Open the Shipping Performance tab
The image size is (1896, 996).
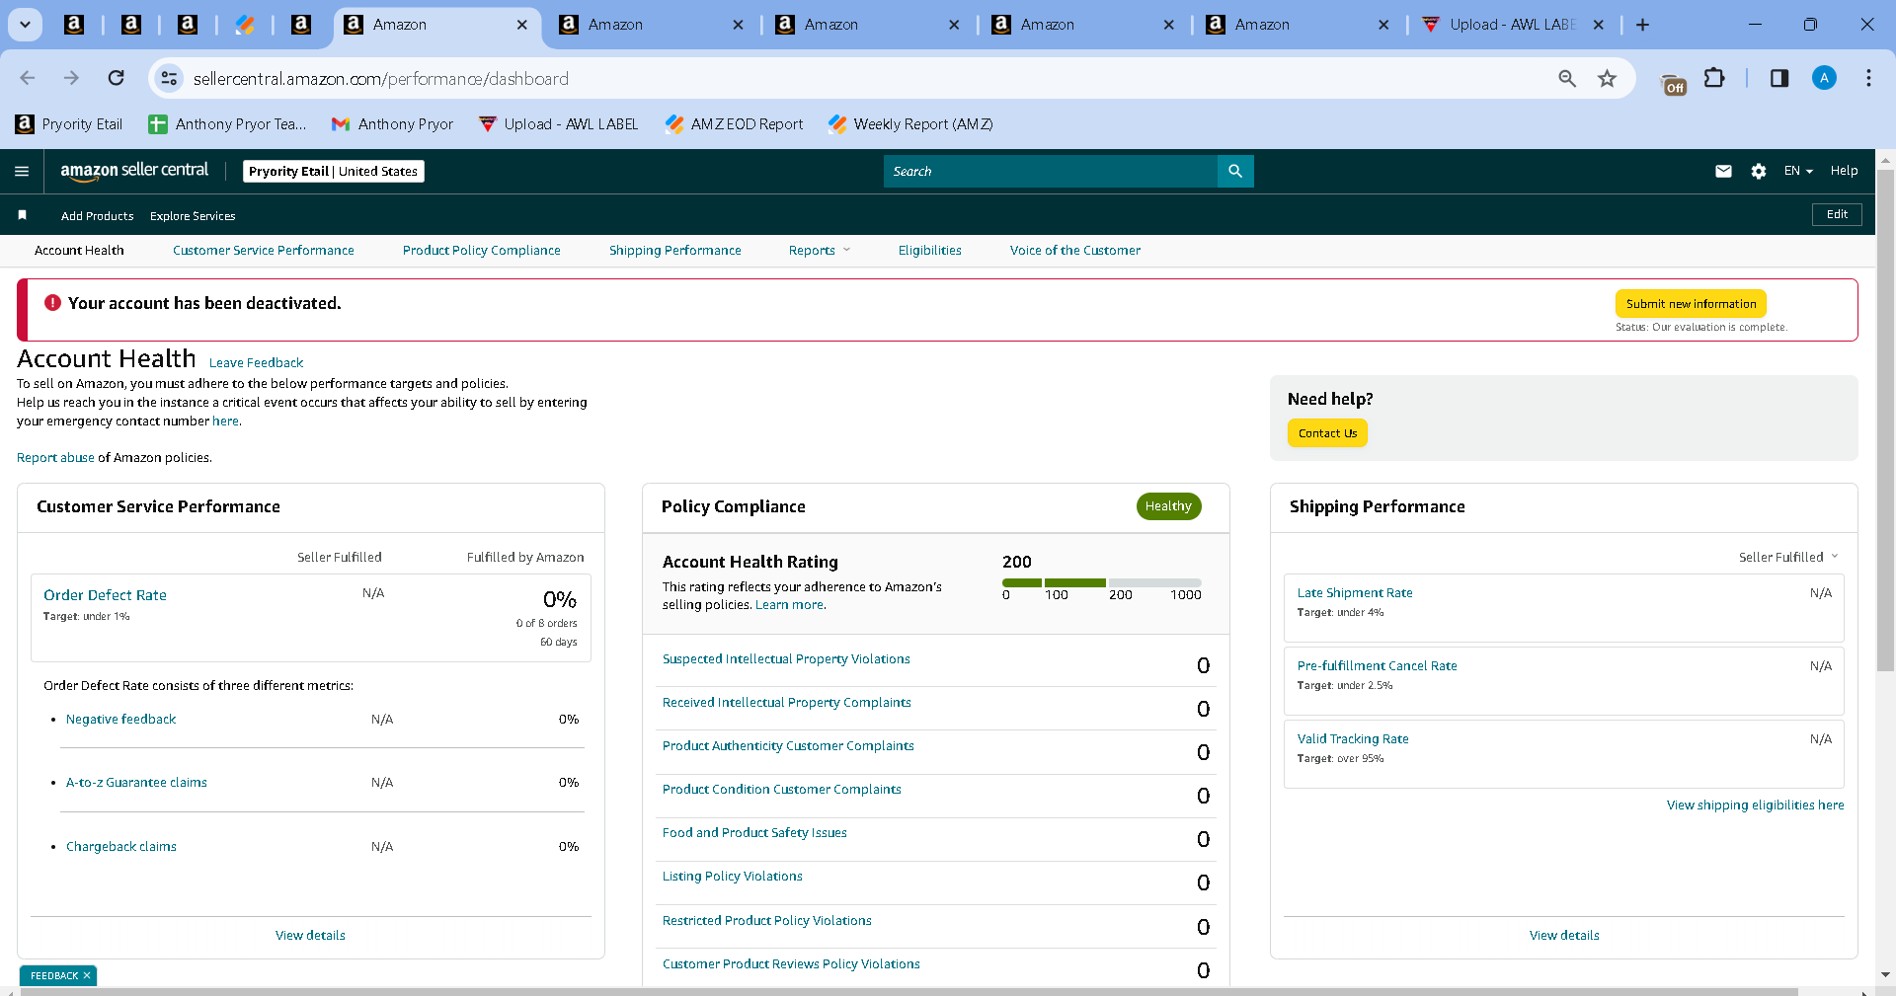click(x=675, y=251)
